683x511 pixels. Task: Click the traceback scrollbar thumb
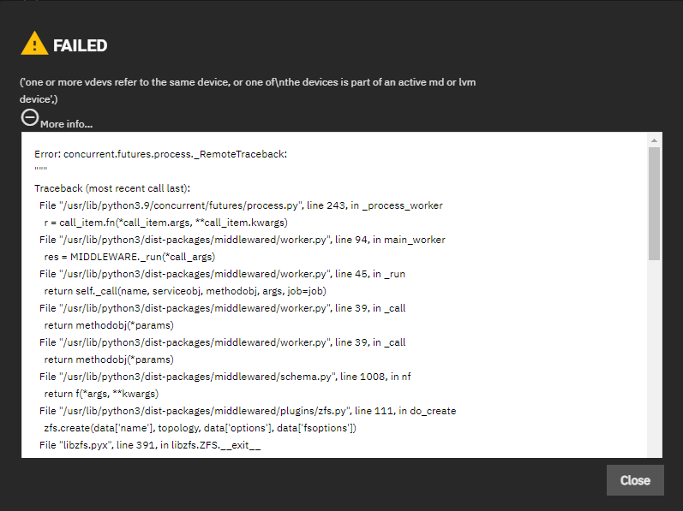654,203
